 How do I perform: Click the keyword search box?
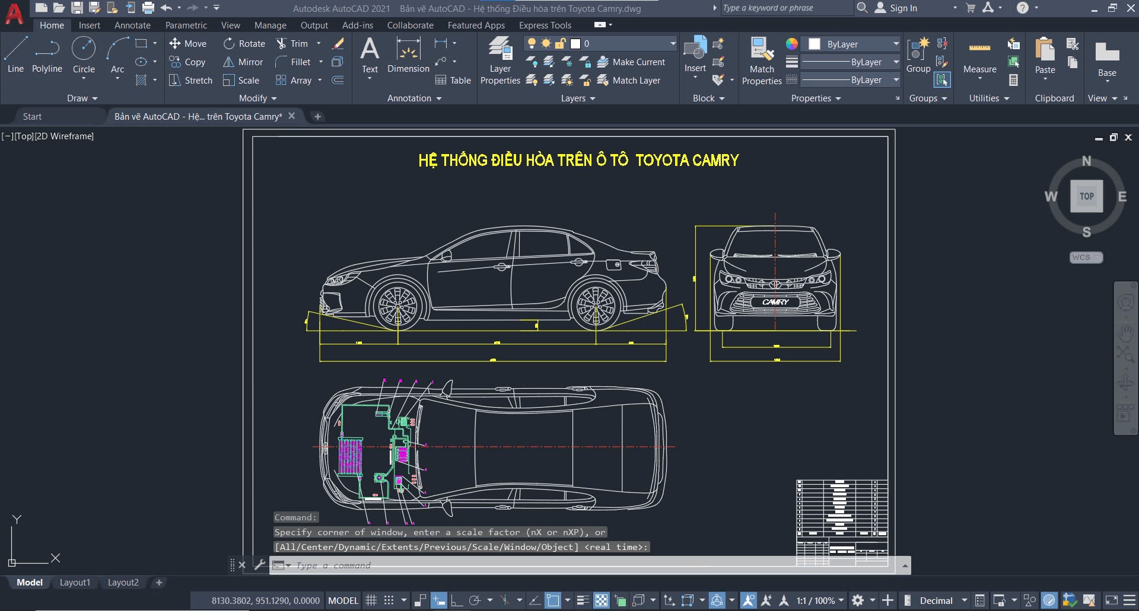(x=786, y=8)
